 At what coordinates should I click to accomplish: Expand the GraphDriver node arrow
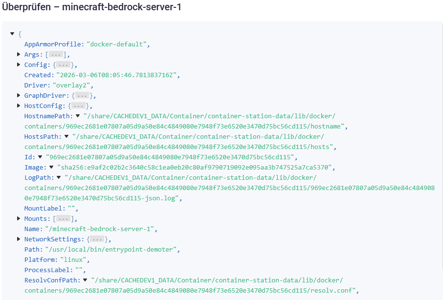[x=19, y=95]
